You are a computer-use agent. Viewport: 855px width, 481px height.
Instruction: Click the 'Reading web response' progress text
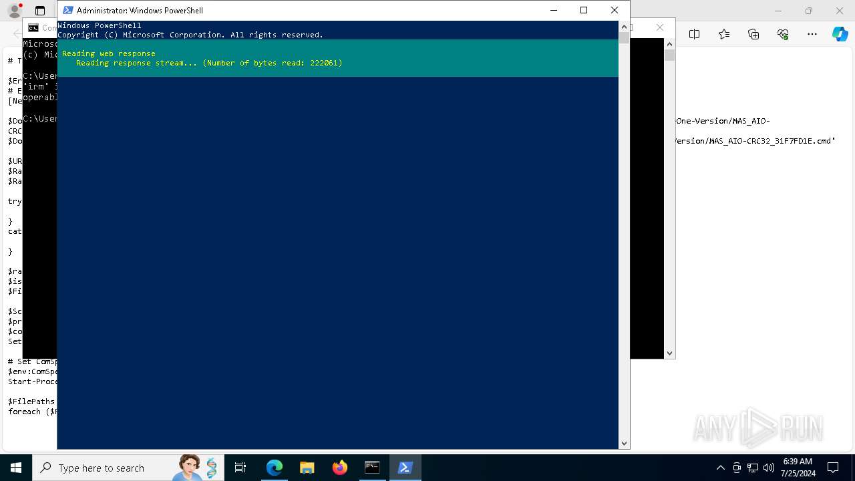(108, 53)
